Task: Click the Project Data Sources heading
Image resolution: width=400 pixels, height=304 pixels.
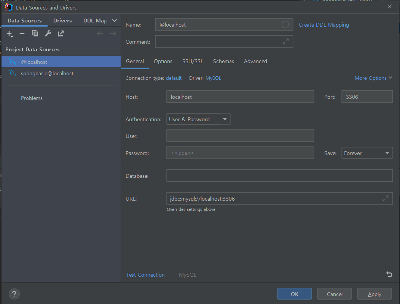Action: (32, 49)
